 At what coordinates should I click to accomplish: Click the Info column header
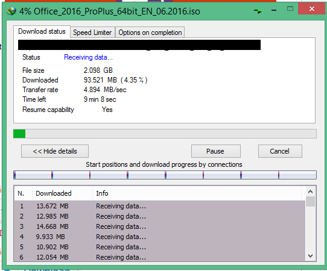click(197, 193)
